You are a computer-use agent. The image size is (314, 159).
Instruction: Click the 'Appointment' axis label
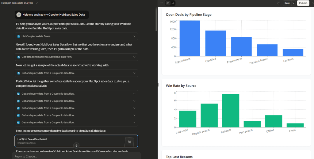[182, 61]
